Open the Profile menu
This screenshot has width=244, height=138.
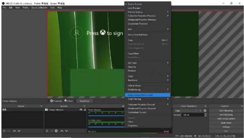click(x=26, y=7)
